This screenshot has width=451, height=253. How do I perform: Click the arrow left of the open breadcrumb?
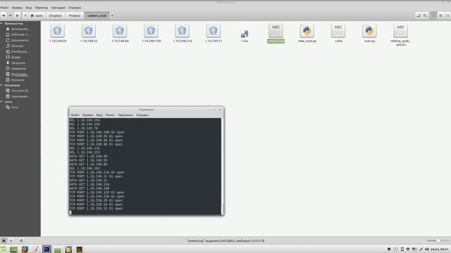pos(25,15)
